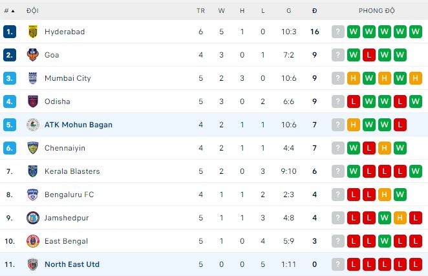The height and width of the screenshot is (276, 428).
Task: Click Chennaiyin's orange H form badge
Action: click(x=385, y=148)
